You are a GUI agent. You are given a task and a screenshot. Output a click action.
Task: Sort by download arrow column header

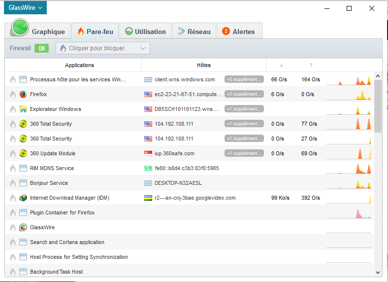[x=281, y=65]
